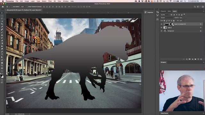205x115 pixels.
Task: Click the Gradient Fill layer mask thumbnail
Action: (172, 24)
